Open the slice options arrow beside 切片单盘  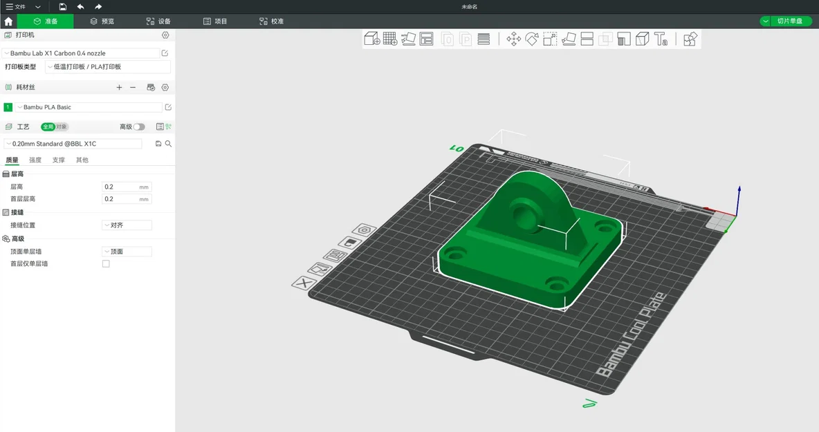pos(765,21)
